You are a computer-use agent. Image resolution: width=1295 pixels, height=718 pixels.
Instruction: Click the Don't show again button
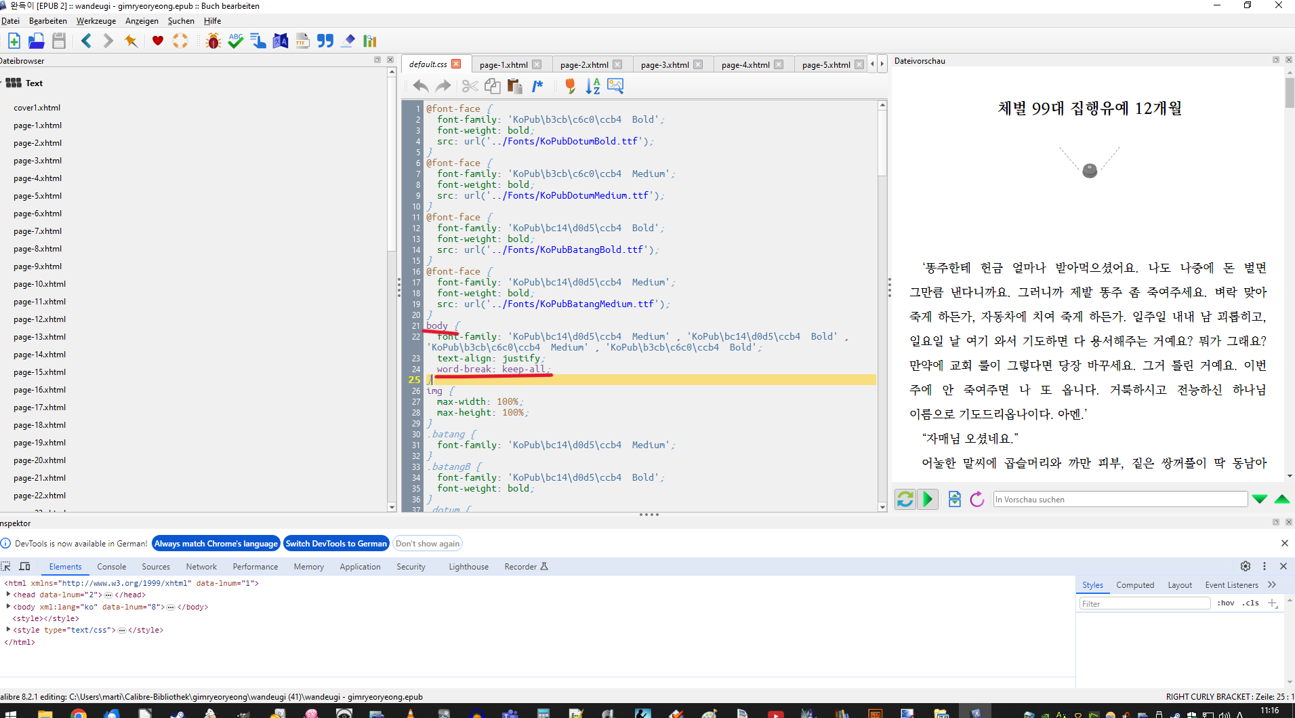point(428,544)
